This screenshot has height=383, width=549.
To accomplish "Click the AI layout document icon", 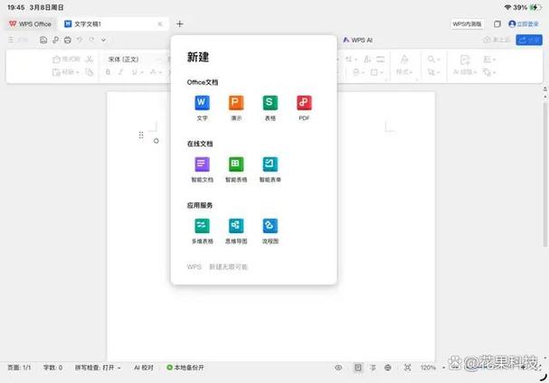I will click(465, 60).
